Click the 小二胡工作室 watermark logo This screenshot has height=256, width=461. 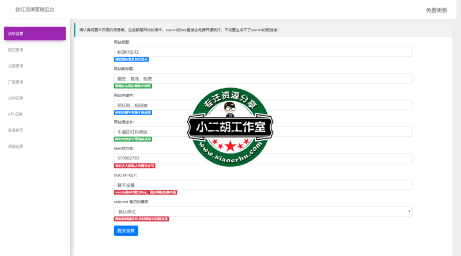[x=231, y=127]
